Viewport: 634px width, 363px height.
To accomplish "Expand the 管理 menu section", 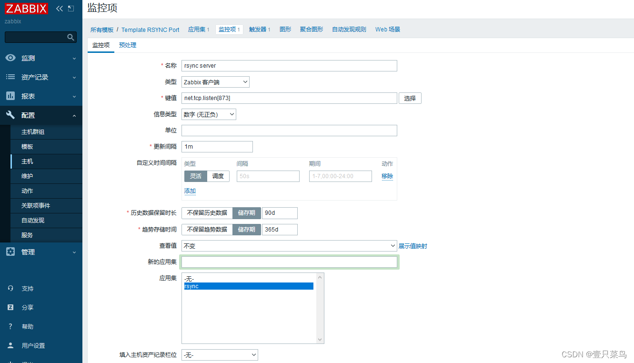I will point(74,252).
